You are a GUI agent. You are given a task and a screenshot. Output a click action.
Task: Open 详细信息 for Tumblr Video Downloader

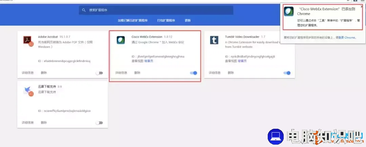(x=215, y=73)
